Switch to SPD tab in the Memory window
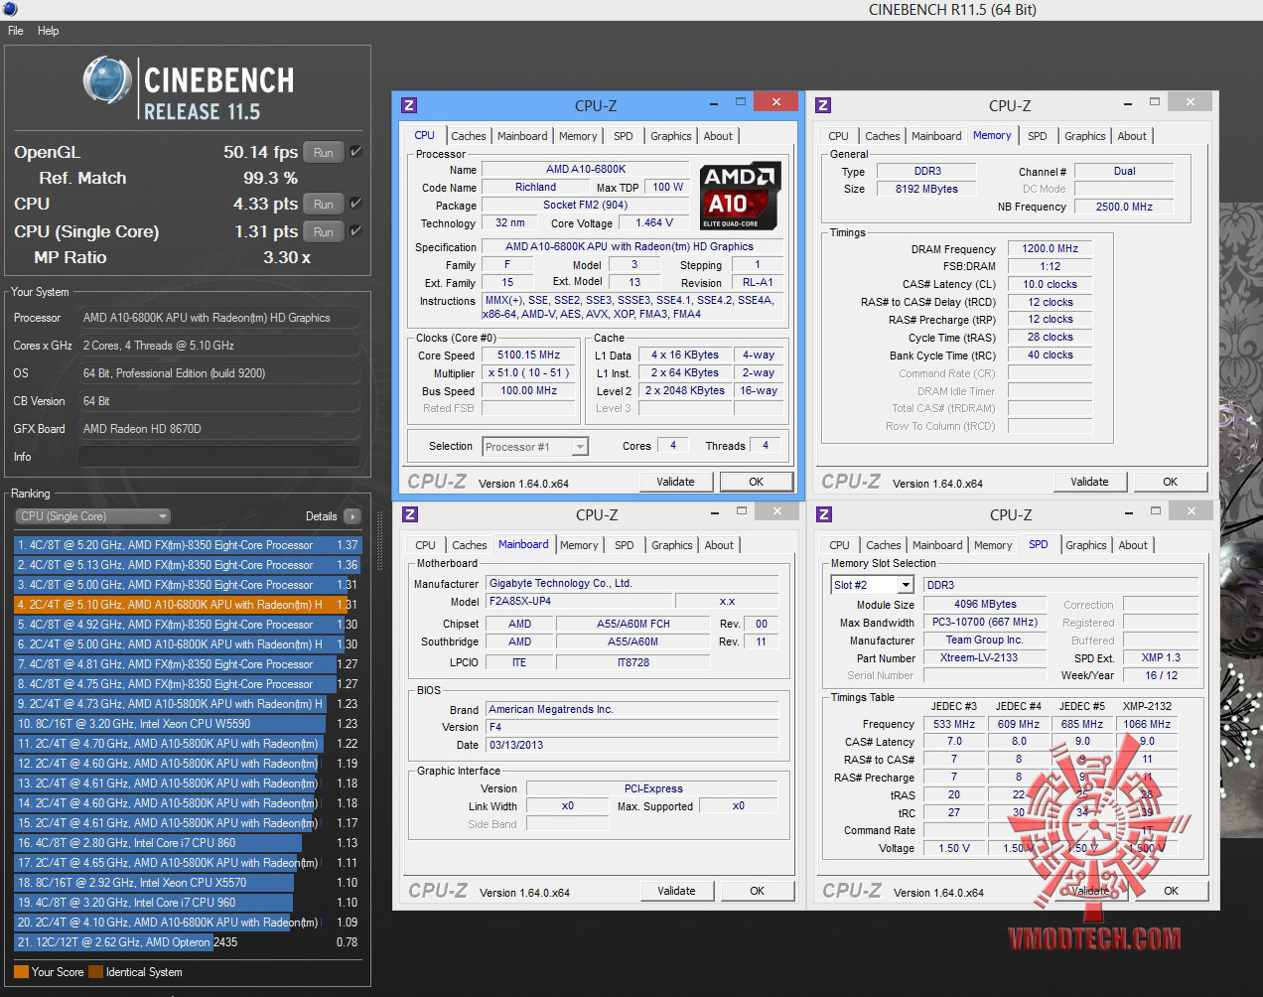Viewport: 1263px width, 997px height. coord(1038,136)
